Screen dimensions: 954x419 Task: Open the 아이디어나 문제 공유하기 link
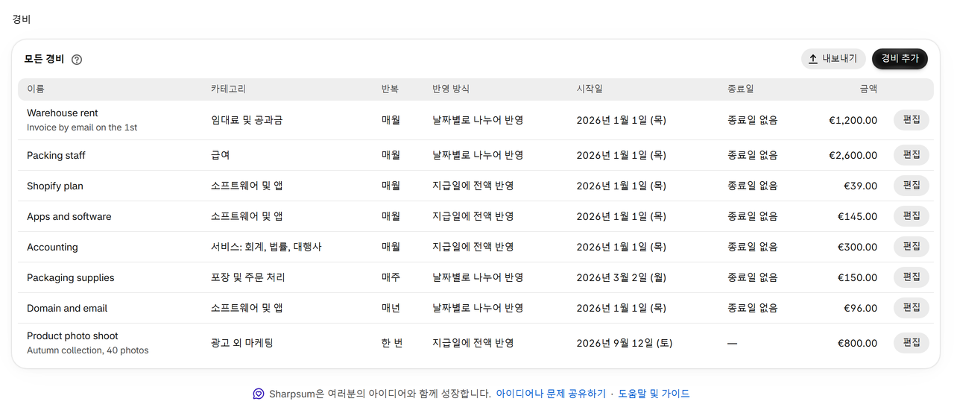point(551,394)
